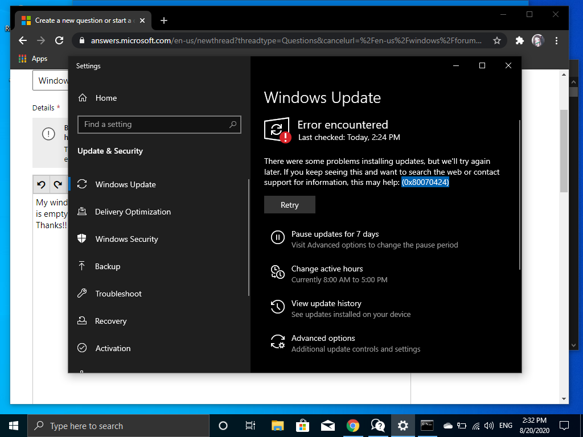Open the Windows Start menu
This screenshot has height=437, width=583.
click(14, 426)
